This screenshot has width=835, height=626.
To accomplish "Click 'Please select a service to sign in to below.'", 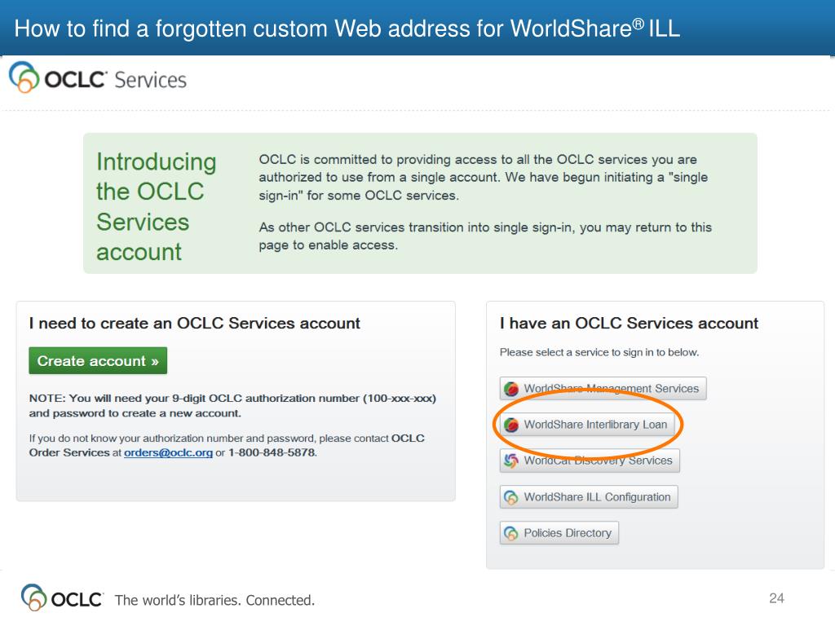I will (599, 352).
